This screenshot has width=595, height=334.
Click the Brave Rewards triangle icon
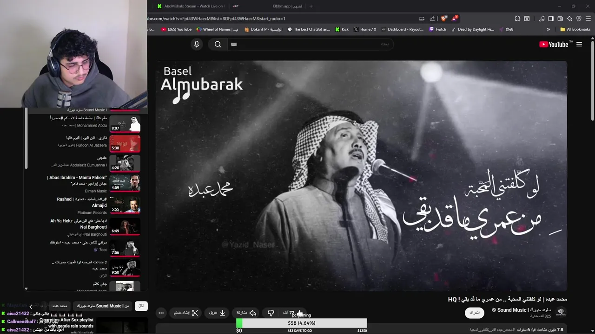pos(455,19)
